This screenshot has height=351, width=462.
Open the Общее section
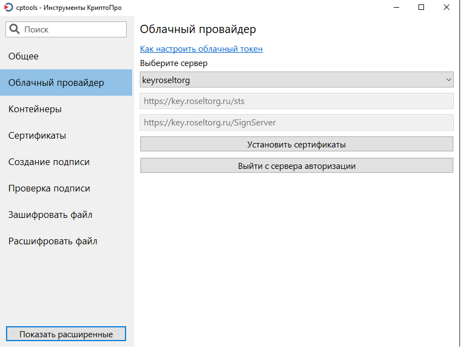(x=66, y=56)
